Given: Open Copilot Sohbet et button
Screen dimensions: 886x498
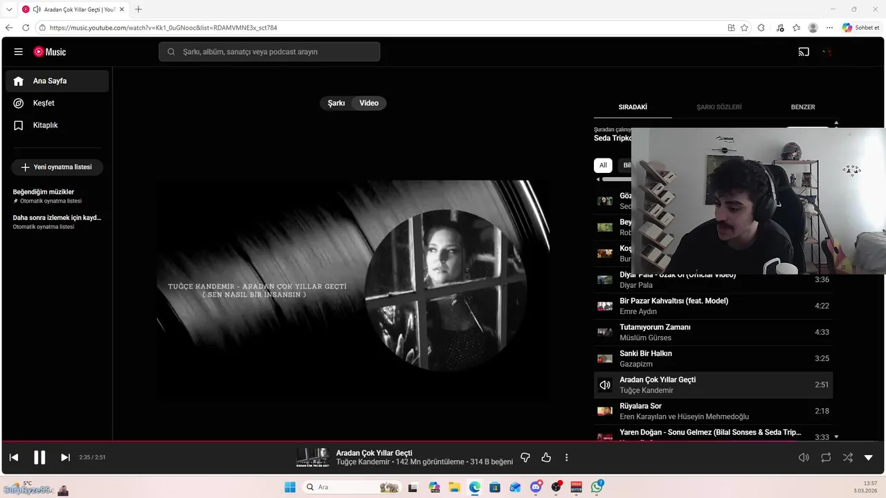Looking at the screenshot, I should point(861,28).
